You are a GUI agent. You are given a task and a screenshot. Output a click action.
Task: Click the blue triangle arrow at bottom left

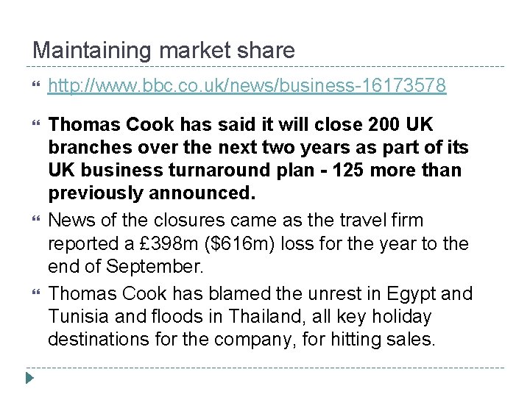[28, 379]
